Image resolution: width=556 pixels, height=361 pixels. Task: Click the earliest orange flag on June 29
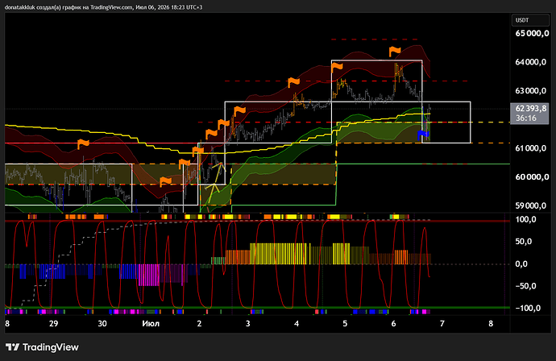click(83, 143)
